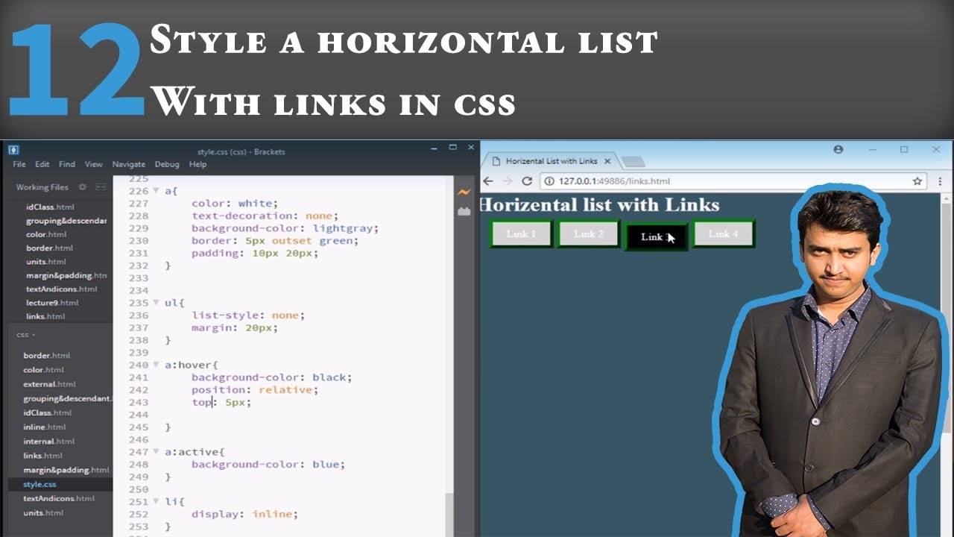This screenshot has width=954, height=537.
Task: Open the File menu in Brackets
Action: [x=19, y=164]
